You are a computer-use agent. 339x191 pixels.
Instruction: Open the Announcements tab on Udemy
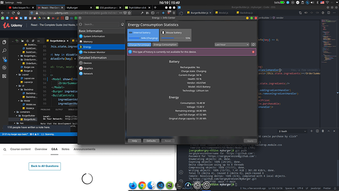(85, 149)
